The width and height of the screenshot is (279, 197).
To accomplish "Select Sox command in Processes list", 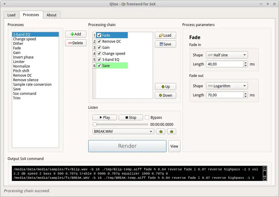I will [x=35, y=94].
